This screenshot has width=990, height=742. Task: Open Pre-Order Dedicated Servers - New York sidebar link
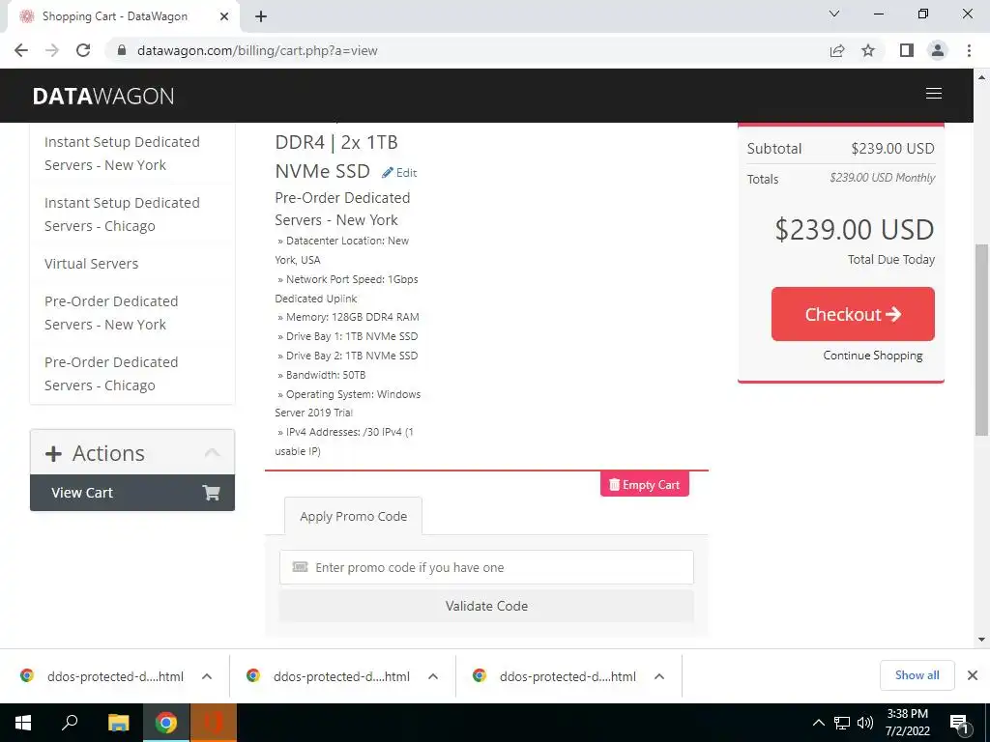(111, 313)
